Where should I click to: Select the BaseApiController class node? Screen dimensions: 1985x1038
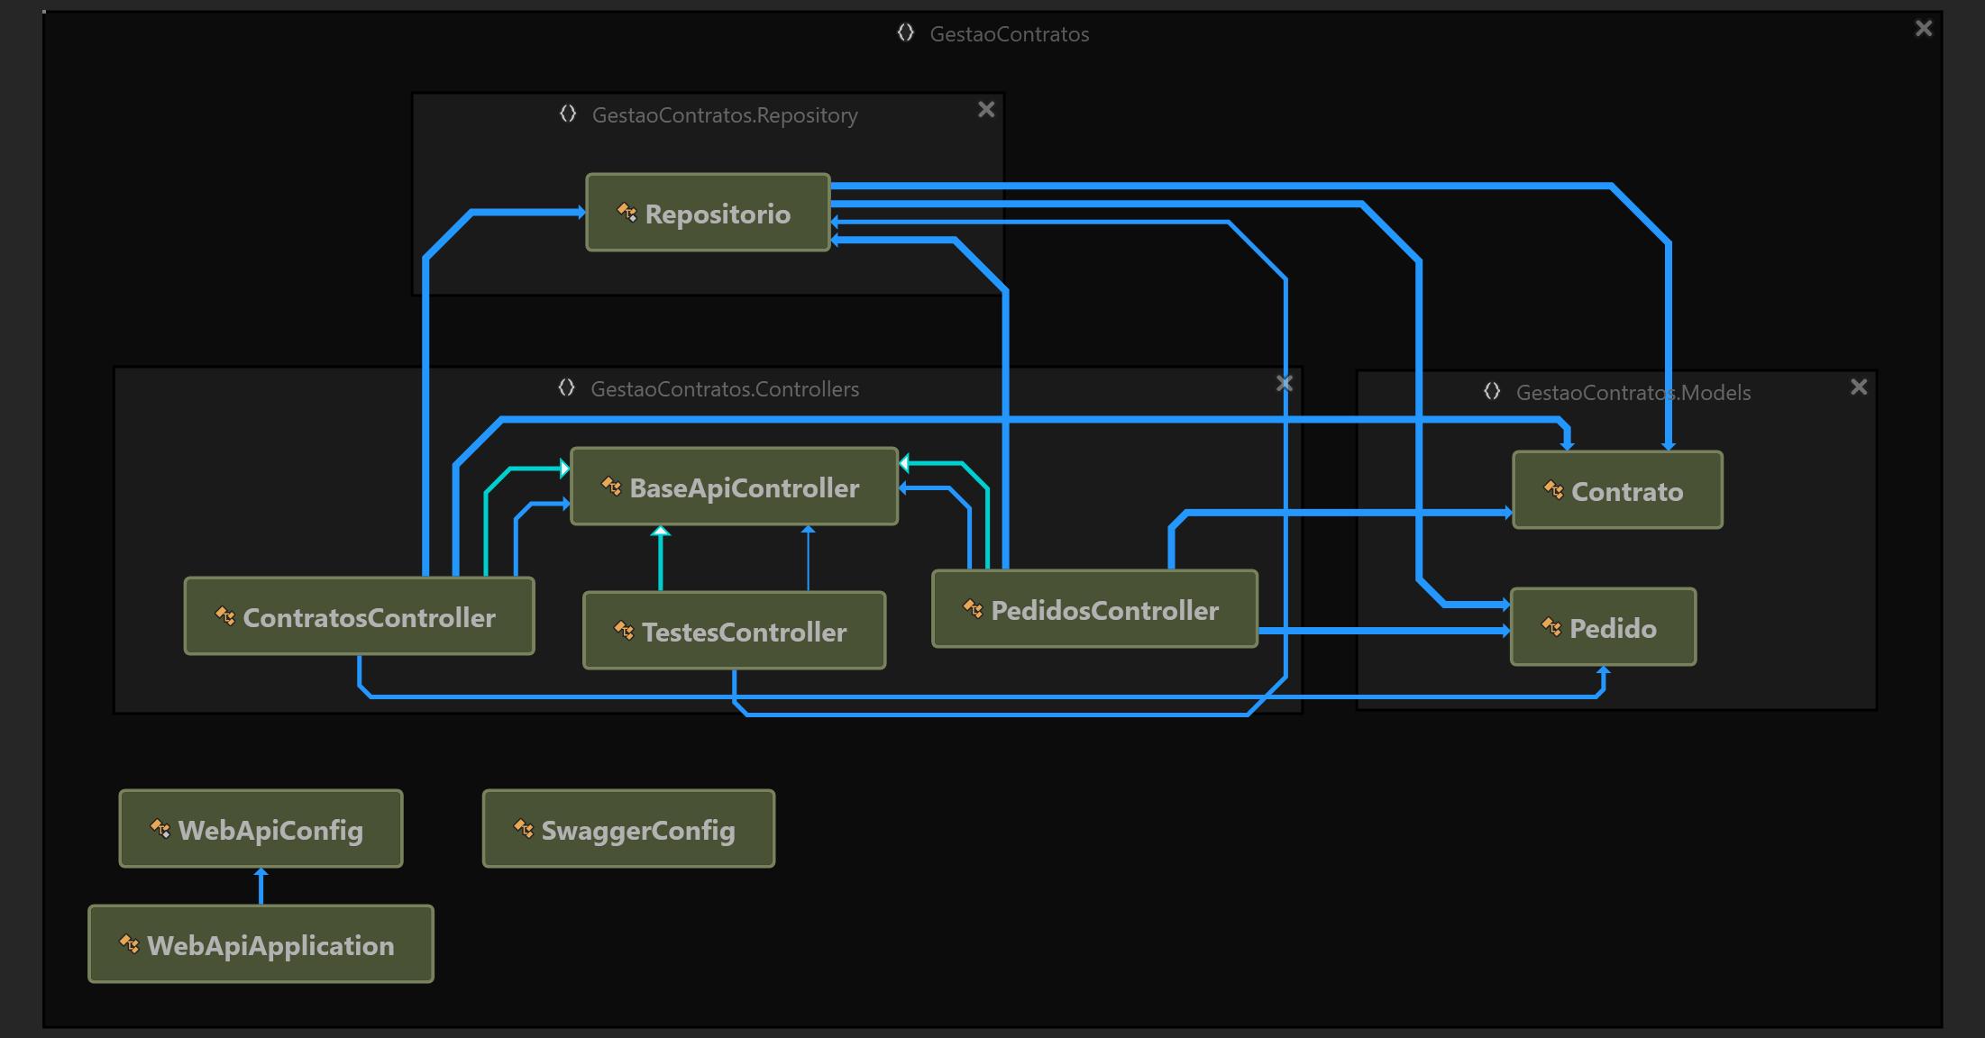pyautogui.click(x=735, y=487)
